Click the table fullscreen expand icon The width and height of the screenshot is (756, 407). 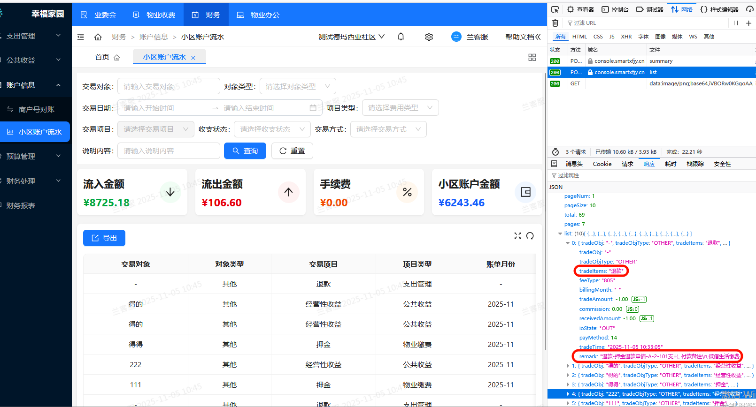click(x=517, y=236)
